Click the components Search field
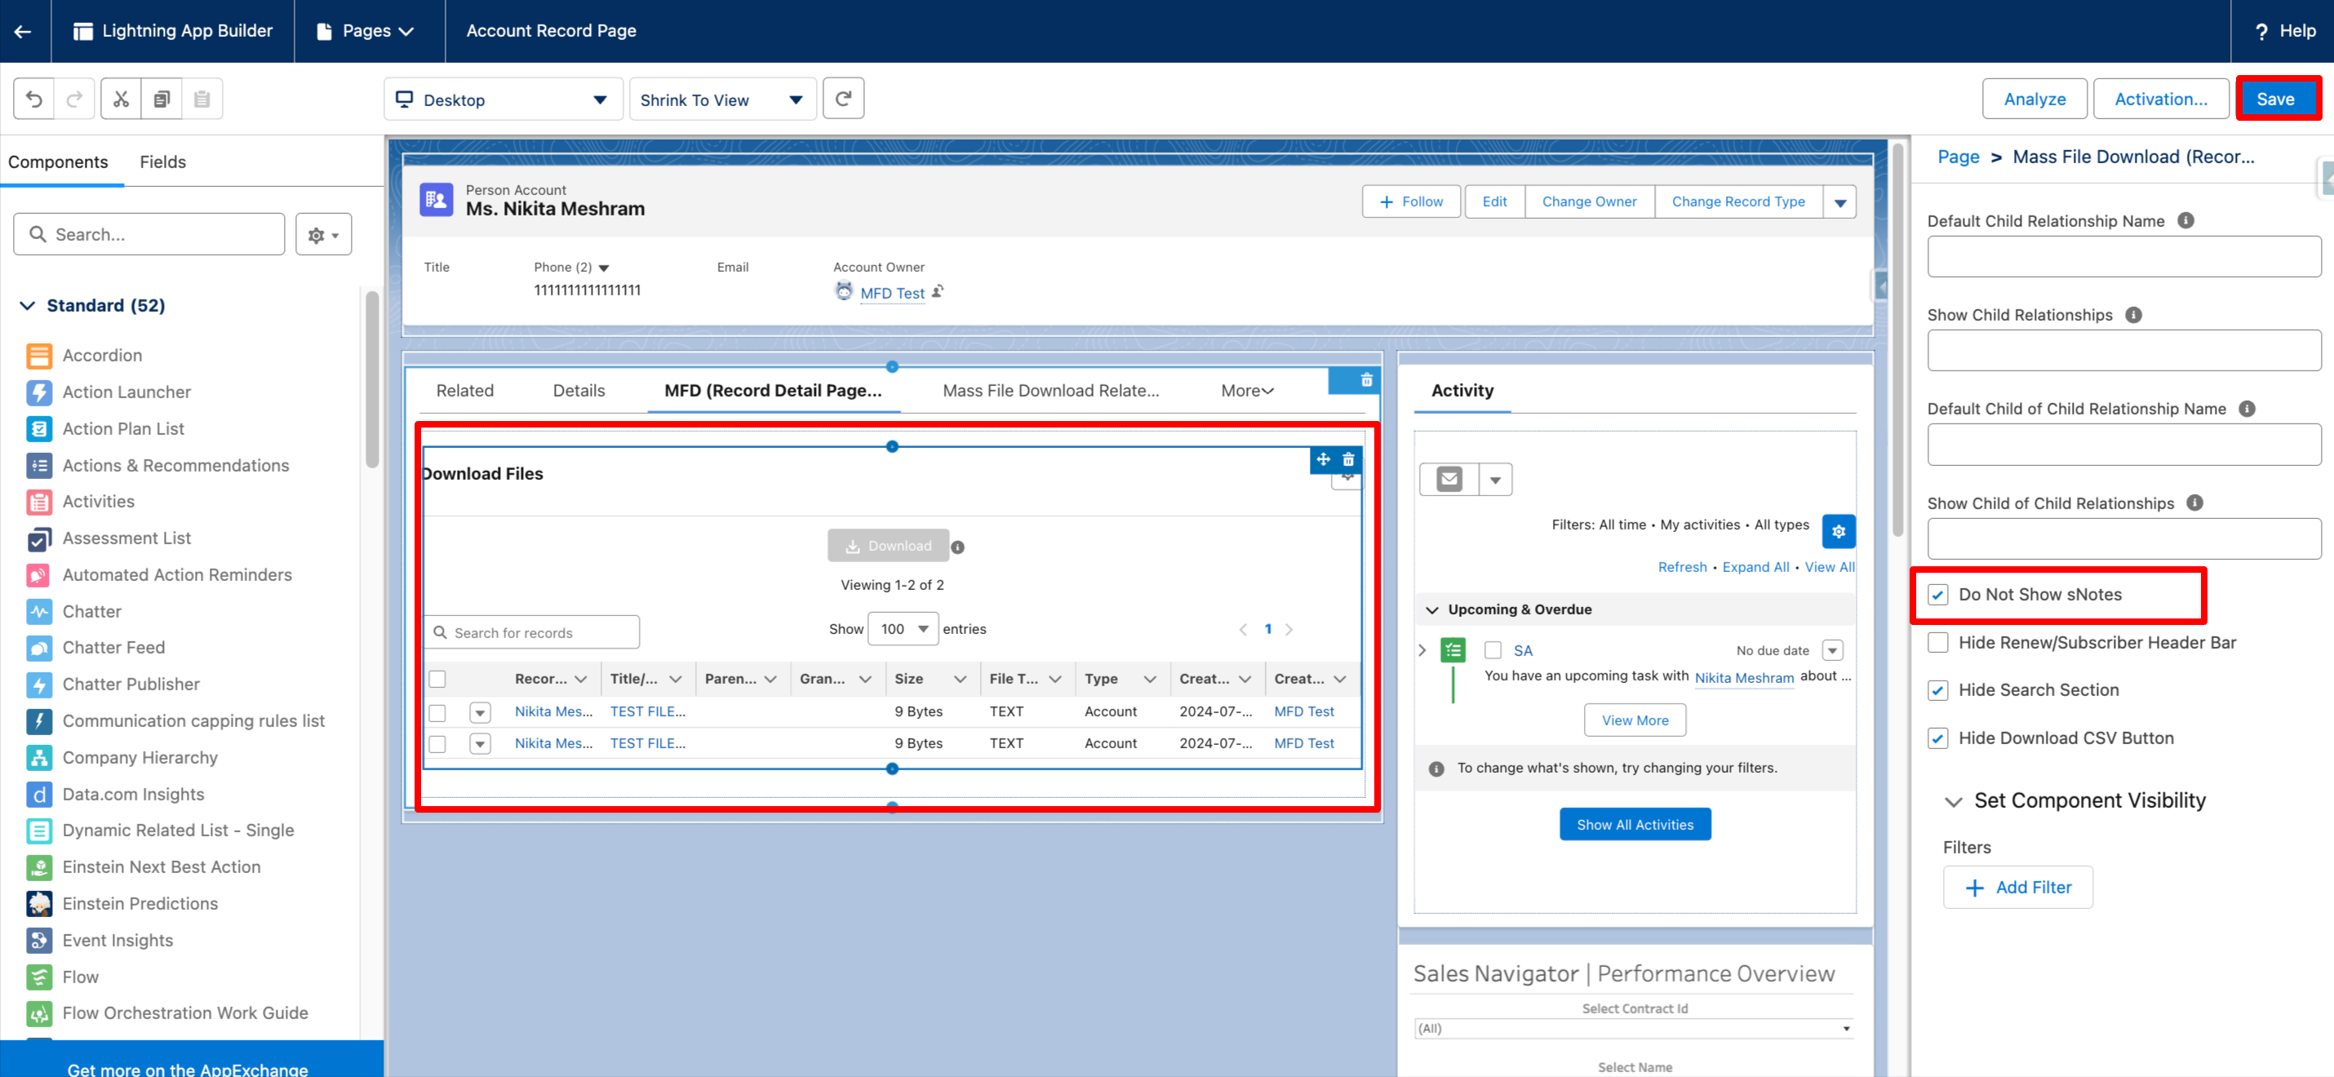 [149, 235]
